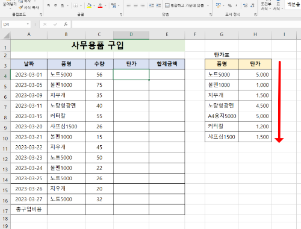Apply the 백분율 cell style
This screenshot has height=229, width=301.
coord(293,4)
